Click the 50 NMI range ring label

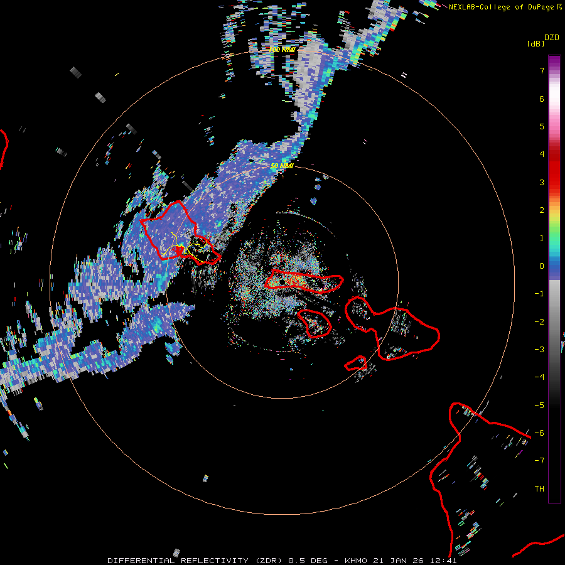(282, 166)
